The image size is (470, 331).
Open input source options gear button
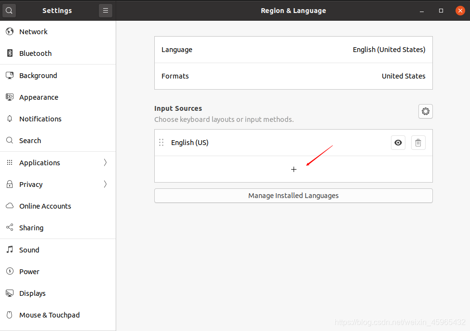pos(425,111)
